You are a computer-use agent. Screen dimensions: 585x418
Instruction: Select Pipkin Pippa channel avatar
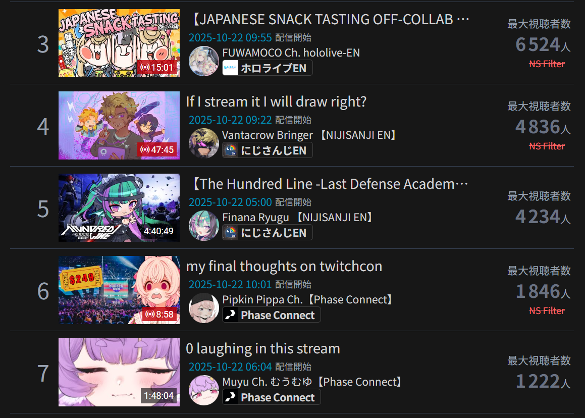point(204,308)
